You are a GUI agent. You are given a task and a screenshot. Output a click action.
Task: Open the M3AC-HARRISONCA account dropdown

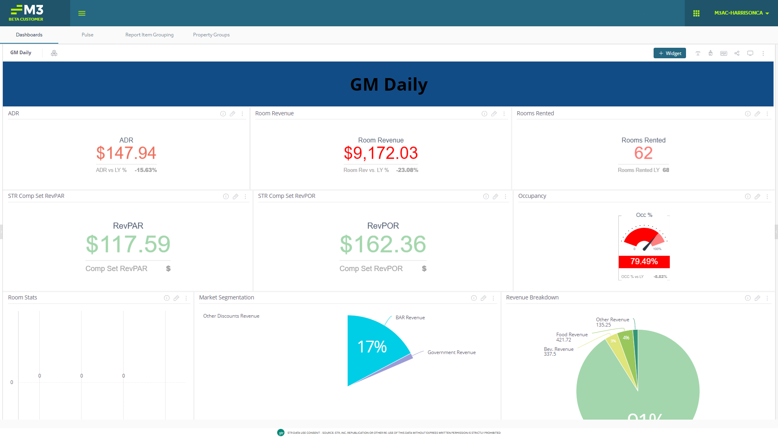742,13
